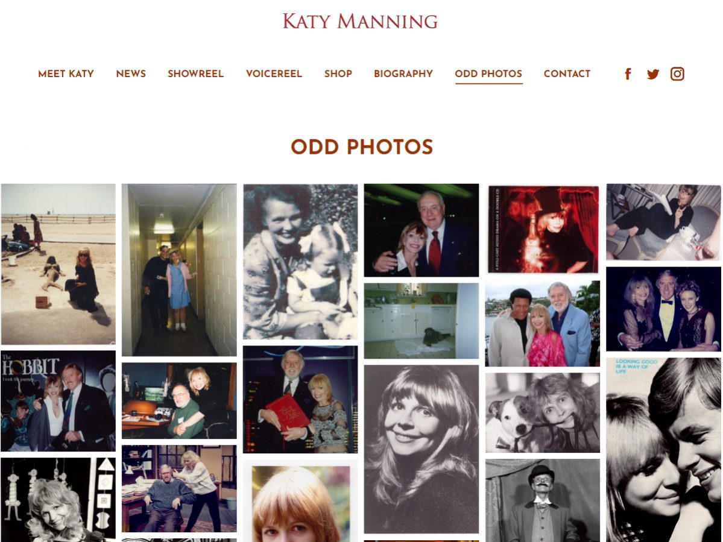
Task: Open the red top hat CD cover
Action: tap(543, 229)
